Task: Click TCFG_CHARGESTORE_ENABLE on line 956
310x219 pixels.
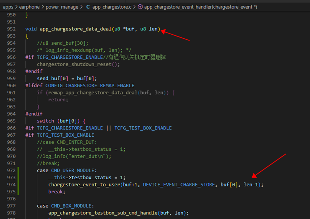Action: [x=70, y=57]
